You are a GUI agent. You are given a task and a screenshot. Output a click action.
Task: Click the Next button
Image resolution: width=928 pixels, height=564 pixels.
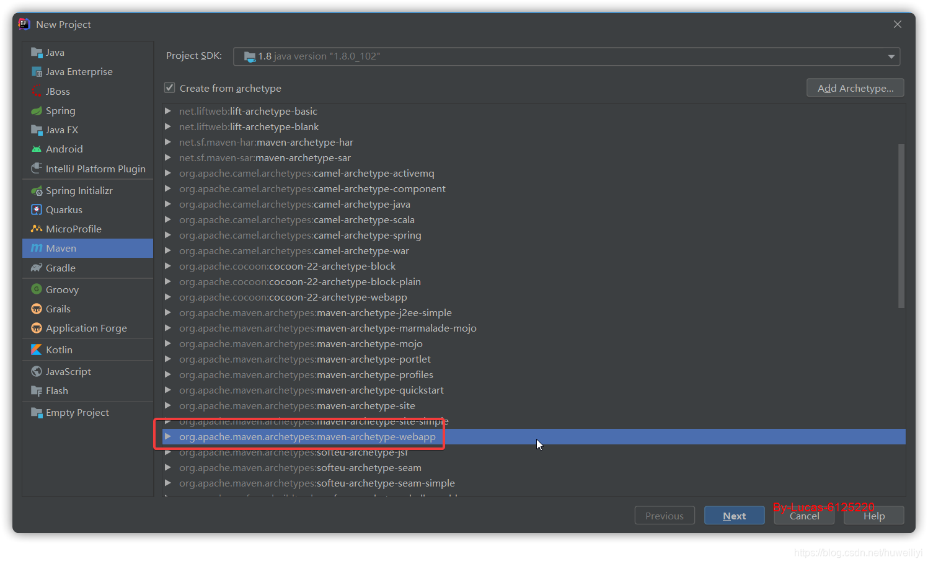(735, 516)
